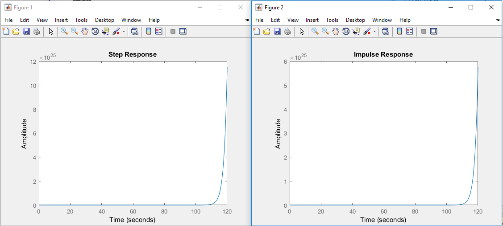
Task: Click Figure 1's dock arrow in its menu bar
Action: 247,20
